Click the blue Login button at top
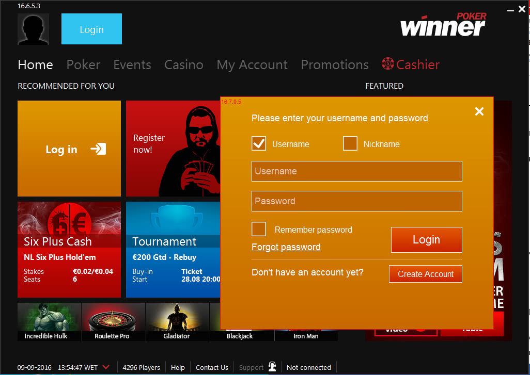This screenshot has width=530, height=375. tap(91, 29)
